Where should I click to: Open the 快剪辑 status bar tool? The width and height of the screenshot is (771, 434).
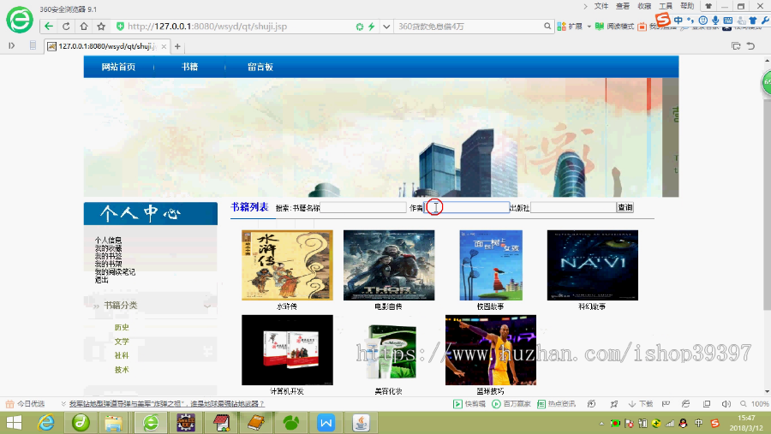(469, 404)
